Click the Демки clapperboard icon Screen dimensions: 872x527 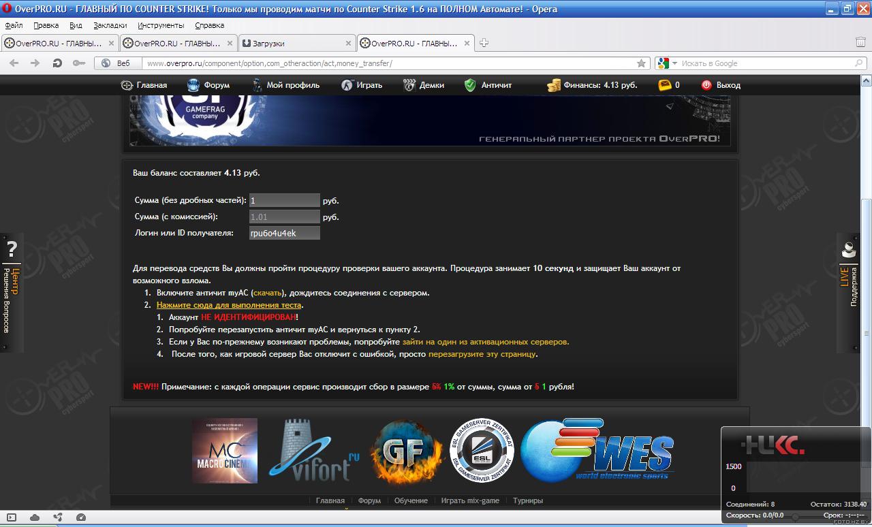point(409,85)
